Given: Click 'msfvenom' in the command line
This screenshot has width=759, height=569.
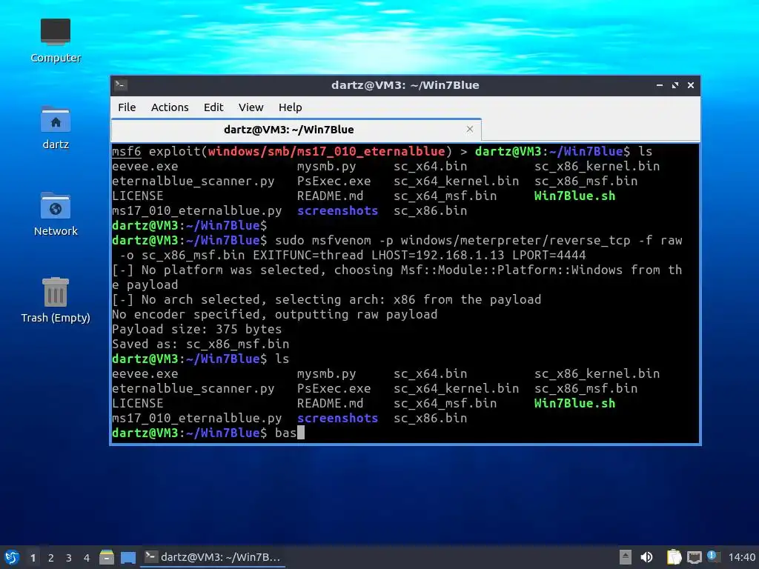Looking at the screenshot, I should point(341,241).
